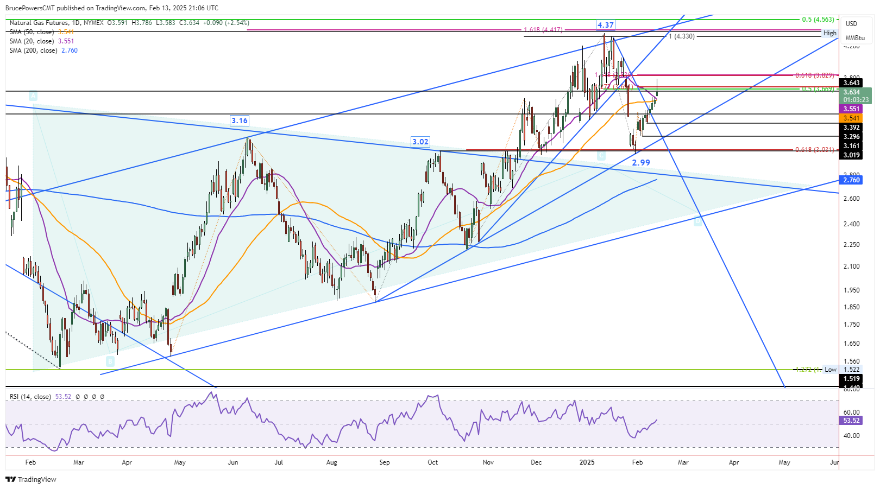
Task: Click the 2.600 price scale value
Action: pyautogui.click(x=851, y=199)
